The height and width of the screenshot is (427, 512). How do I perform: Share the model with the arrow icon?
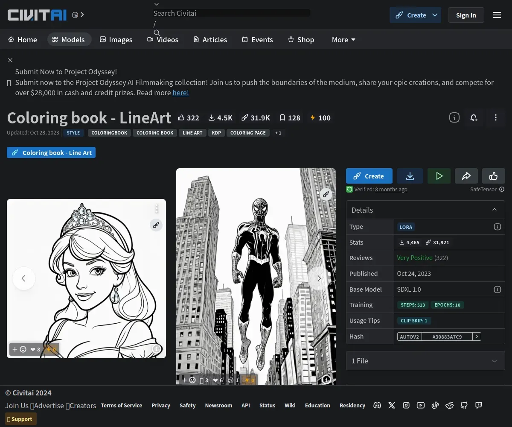click(x=466, y=176)
